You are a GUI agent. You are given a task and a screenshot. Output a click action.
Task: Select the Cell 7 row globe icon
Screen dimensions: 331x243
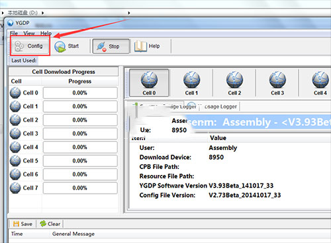click(15, 188)
